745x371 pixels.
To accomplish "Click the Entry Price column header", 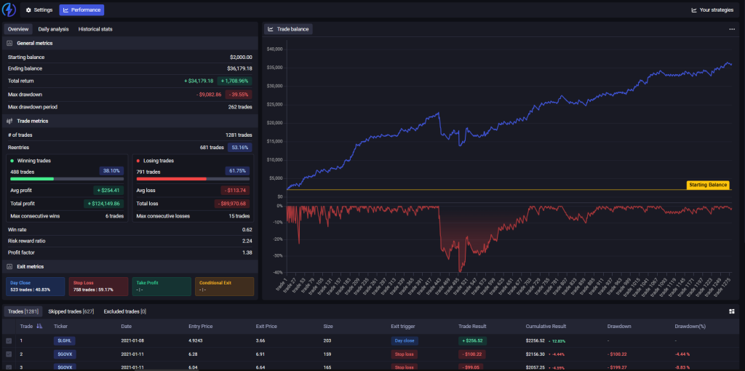I will pos(201,327).
